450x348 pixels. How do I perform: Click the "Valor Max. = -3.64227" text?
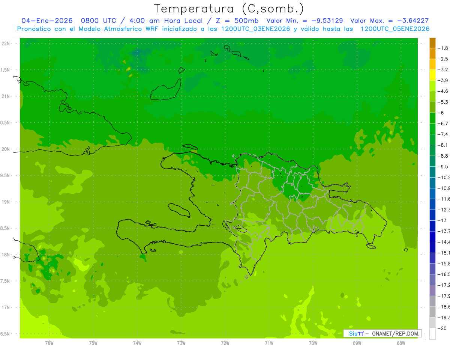pos(390,21)
